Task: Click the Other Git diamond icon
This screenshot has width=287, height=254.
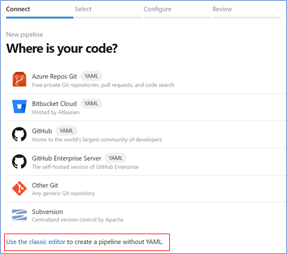Action: point(19,189)
